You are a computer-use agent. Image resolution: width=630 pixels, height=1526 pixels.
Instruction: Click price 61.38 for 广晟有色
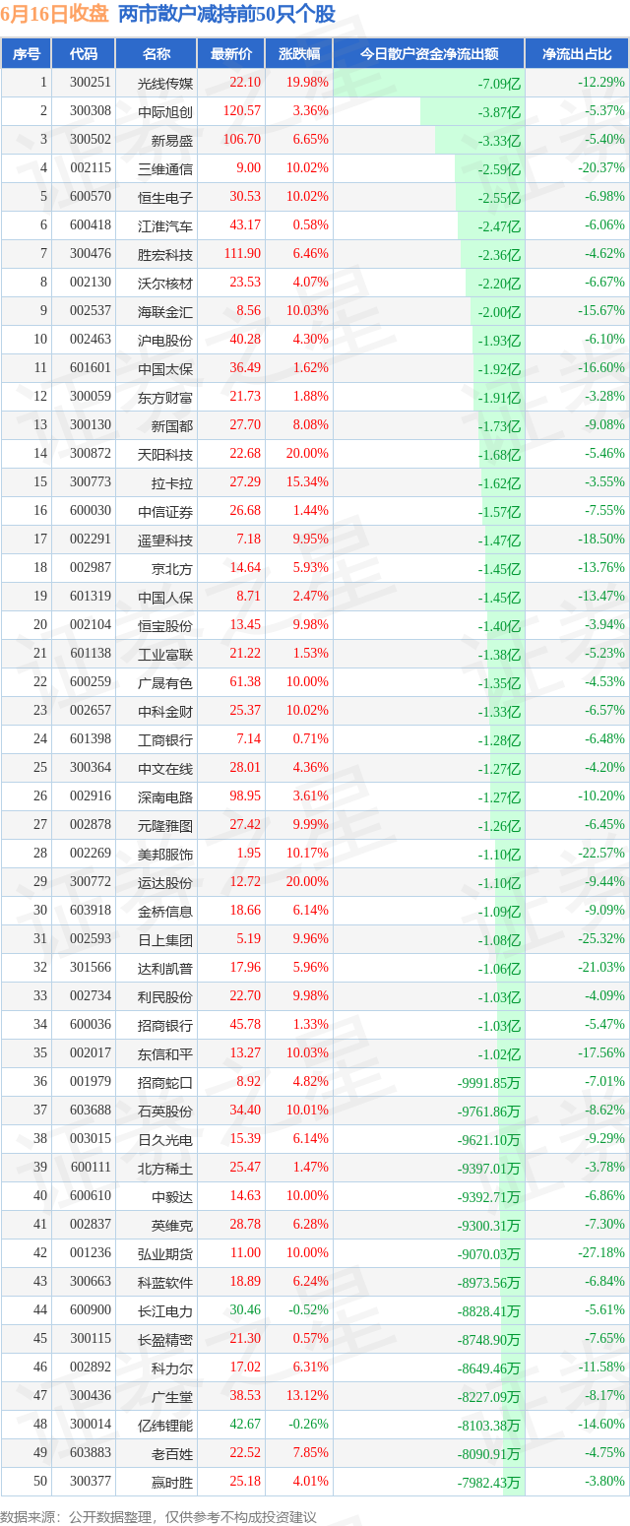245,682
